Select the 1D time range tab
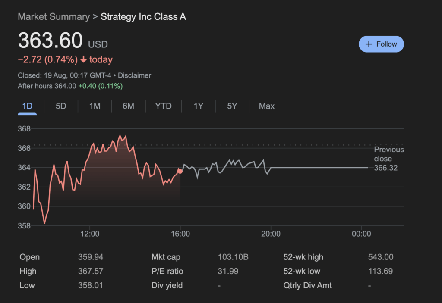The width and height of the screenshot is (442, 303). click(27, 106)
